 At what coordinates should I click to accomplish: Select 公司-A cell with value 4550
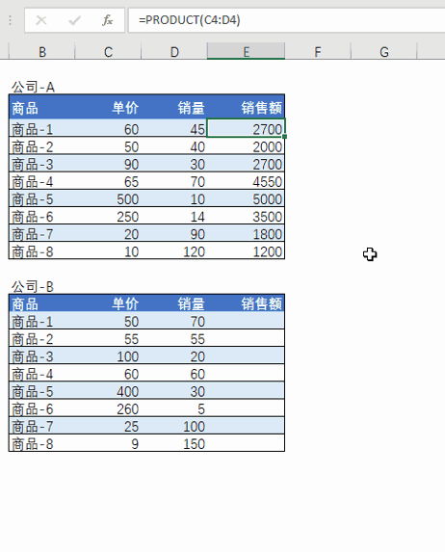point(246,181)
